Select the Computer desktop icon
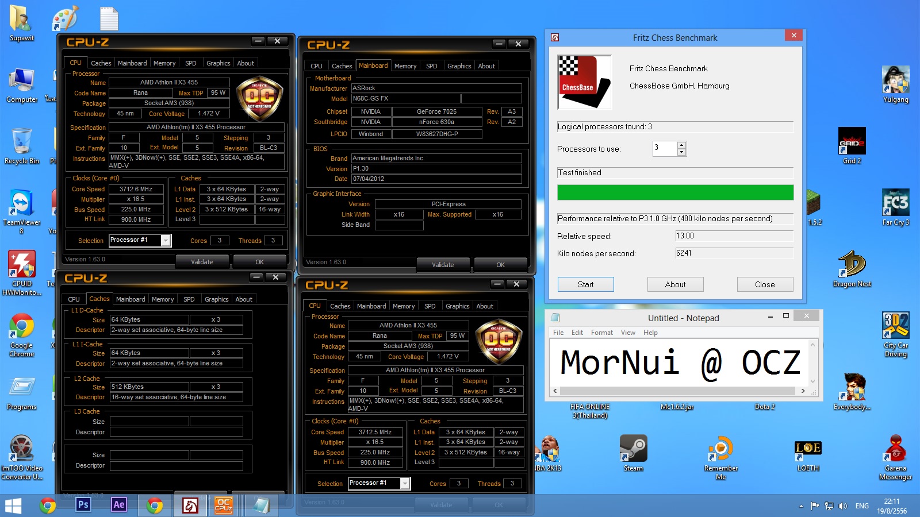The image size is (920, 517). click(x=22, y=85)
